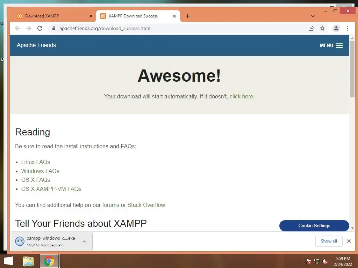Open the Linux FAQs link

[x=36, y=162]
